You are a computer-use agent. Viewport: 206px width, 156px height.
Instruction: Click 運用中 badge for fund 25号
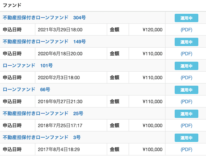coord(186,114)
